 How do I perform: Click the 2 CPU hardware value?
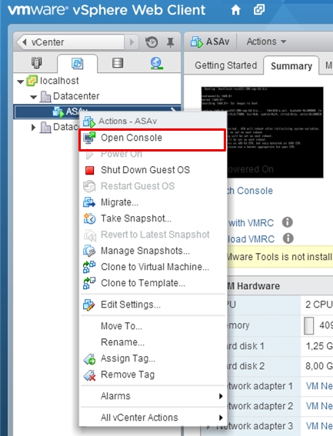(x=319, y=305)
